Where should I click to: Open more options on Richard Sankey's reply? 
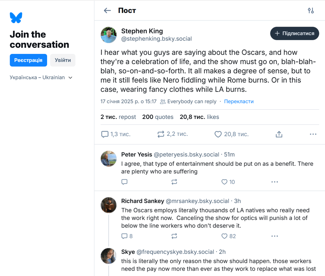[275, 236]
